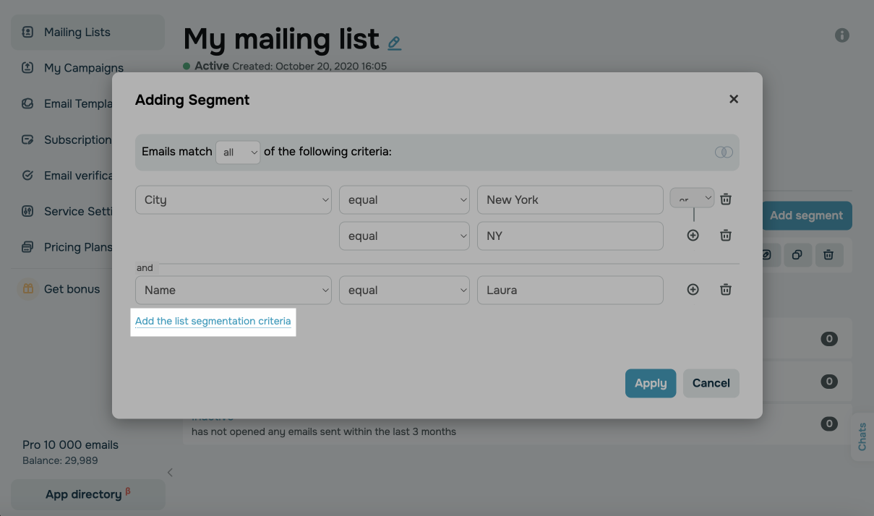Open Mailing Lists in the sidebar
Image resolution: width=874 pixels, height=516 pixels.
coord(77,33)
